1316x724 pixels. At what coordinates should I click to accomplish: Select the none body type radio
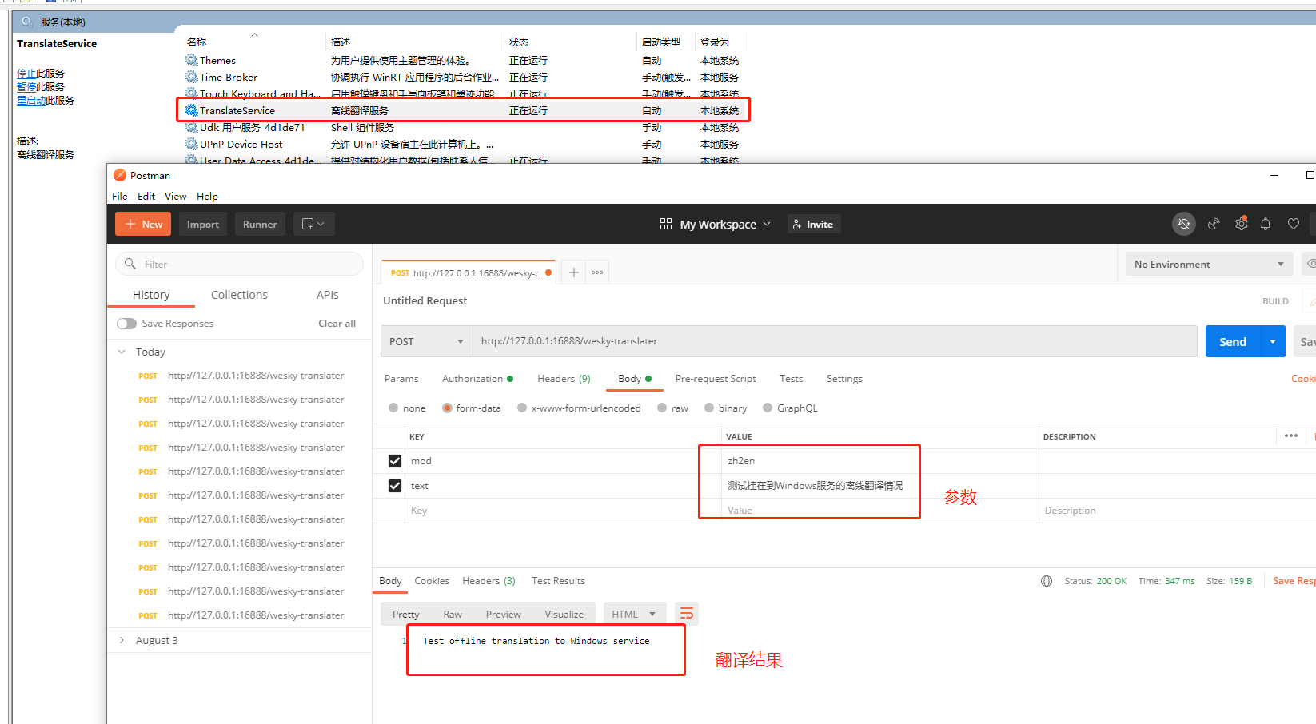[393, 408]
